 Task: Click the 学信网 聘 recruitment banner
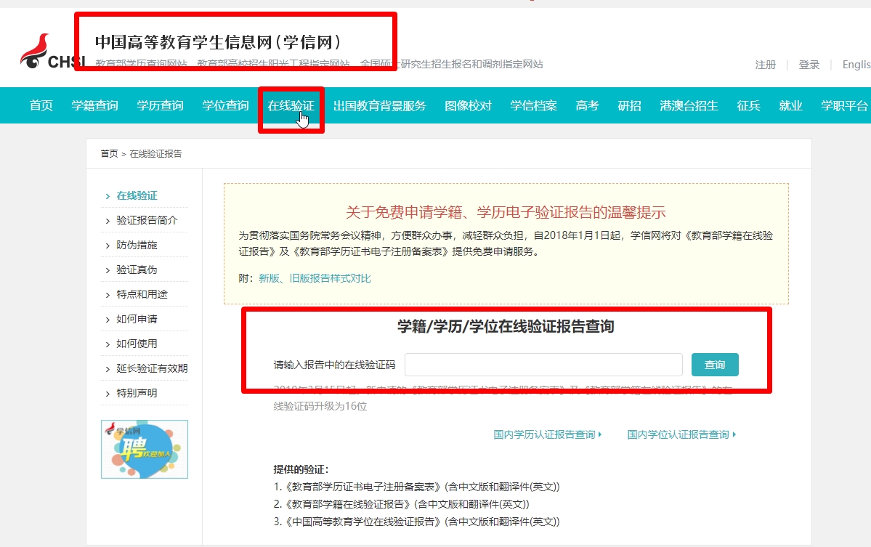(145, 449)
